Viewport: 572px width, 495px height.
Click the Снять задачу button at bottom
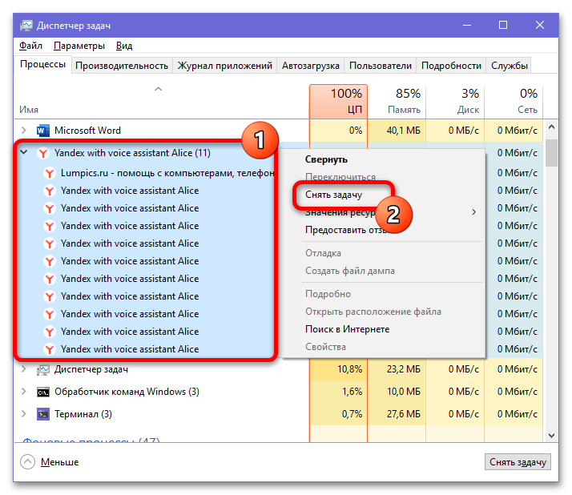point(518,462)
